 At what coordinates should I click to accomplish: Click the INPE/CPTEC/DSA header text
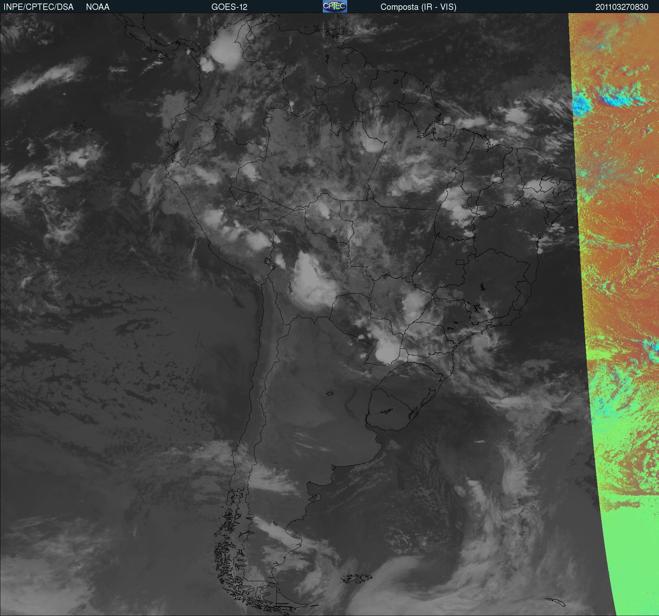tap(38, 7)
